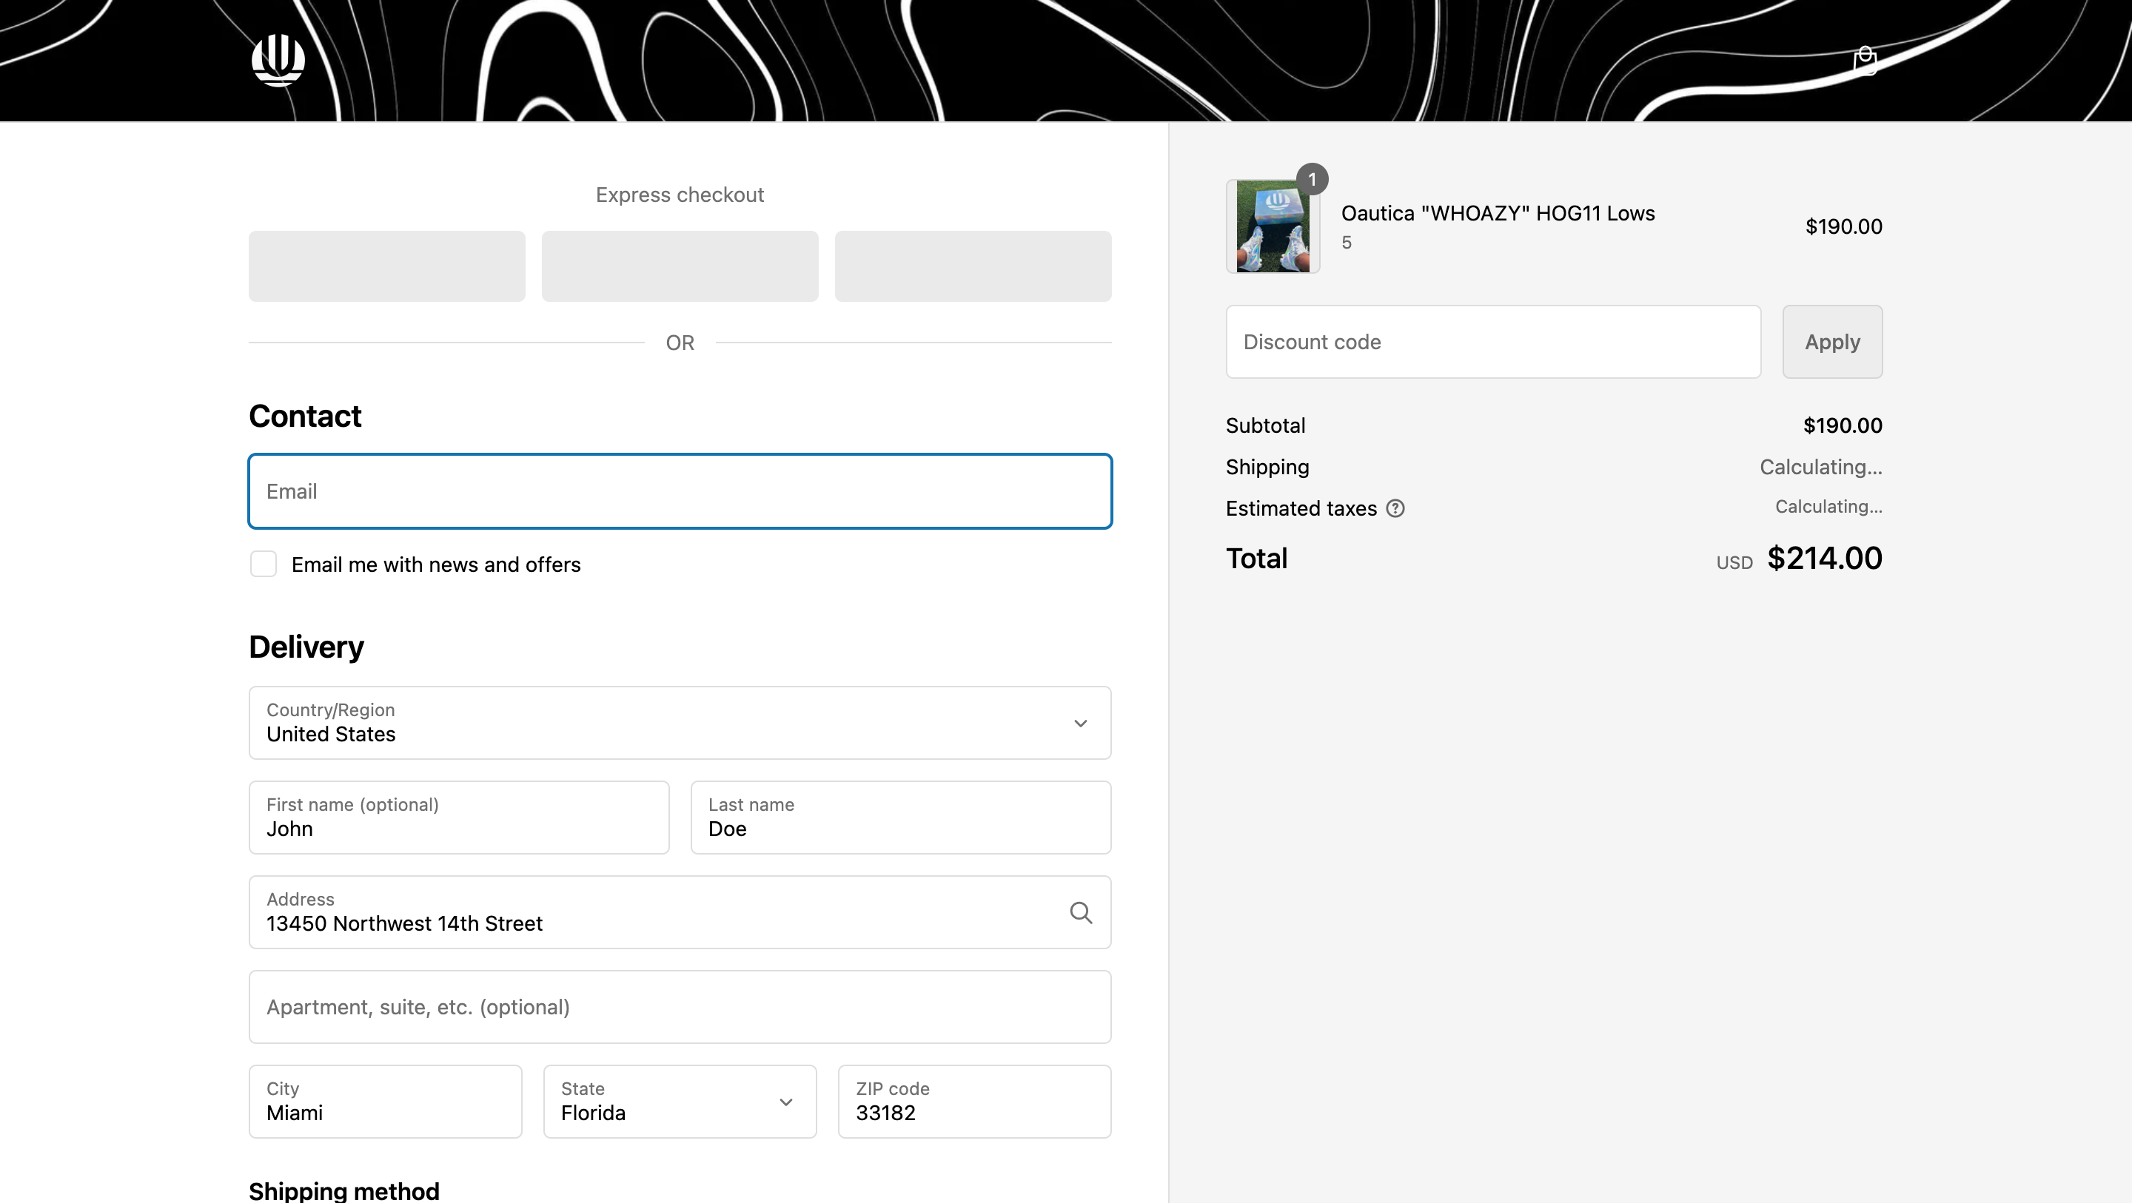Click the address search magnifier icon
This screenshot has width=2132, height=1203.
(1080, 911)
